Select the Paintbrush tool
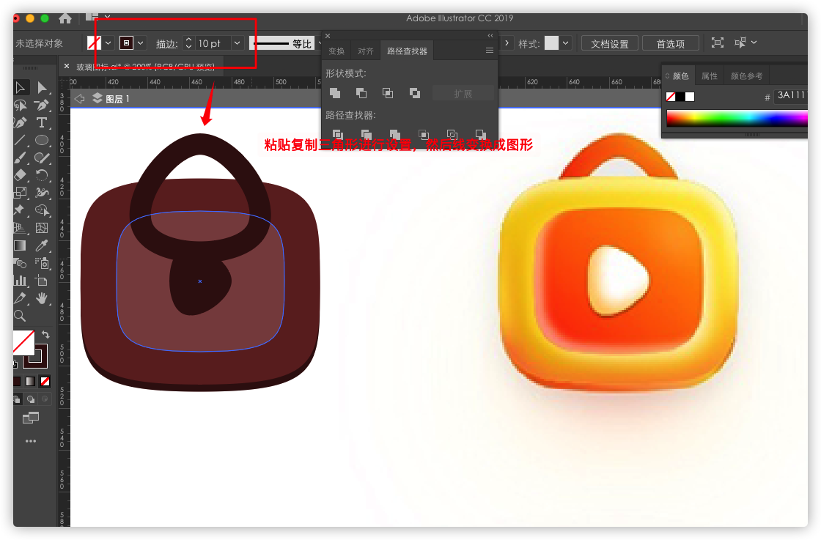Image resolution: width=821 pixels, height=540 pixels. pos(20,158)
